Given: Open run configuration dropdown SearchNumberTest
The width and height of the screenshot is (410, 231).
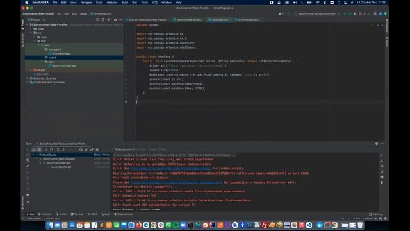Looking at the screenshot, I should tap(317, 13).
